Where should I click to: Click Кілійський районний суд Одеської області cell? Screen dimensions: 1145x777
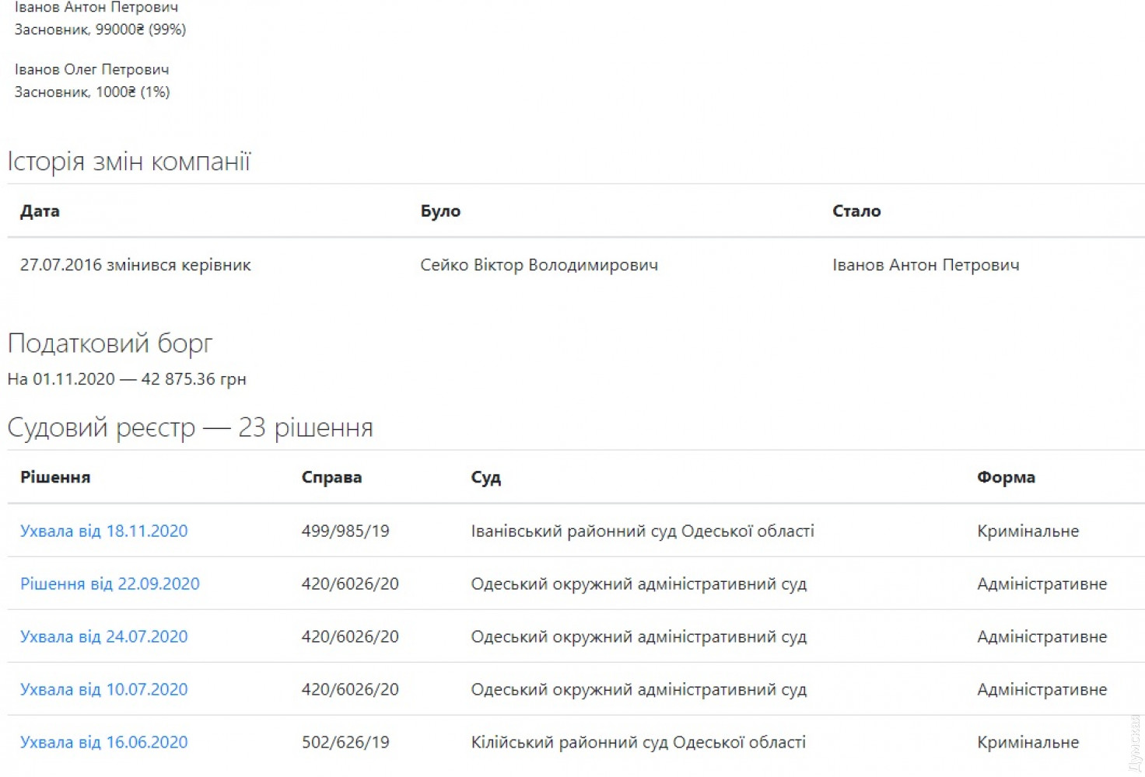[x=638, y=742]
